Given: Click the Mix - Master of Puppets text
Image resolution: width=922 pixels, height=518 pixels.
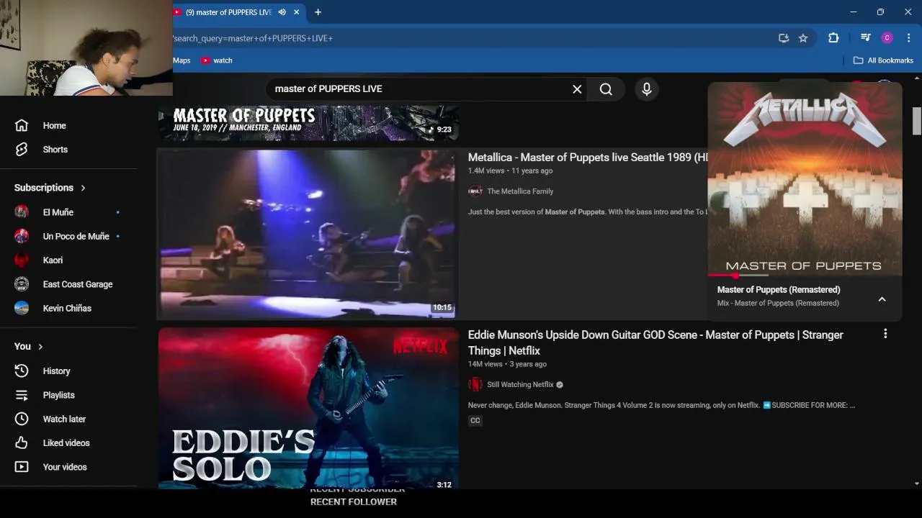Looking at the screenshot, I should [778, 304].
